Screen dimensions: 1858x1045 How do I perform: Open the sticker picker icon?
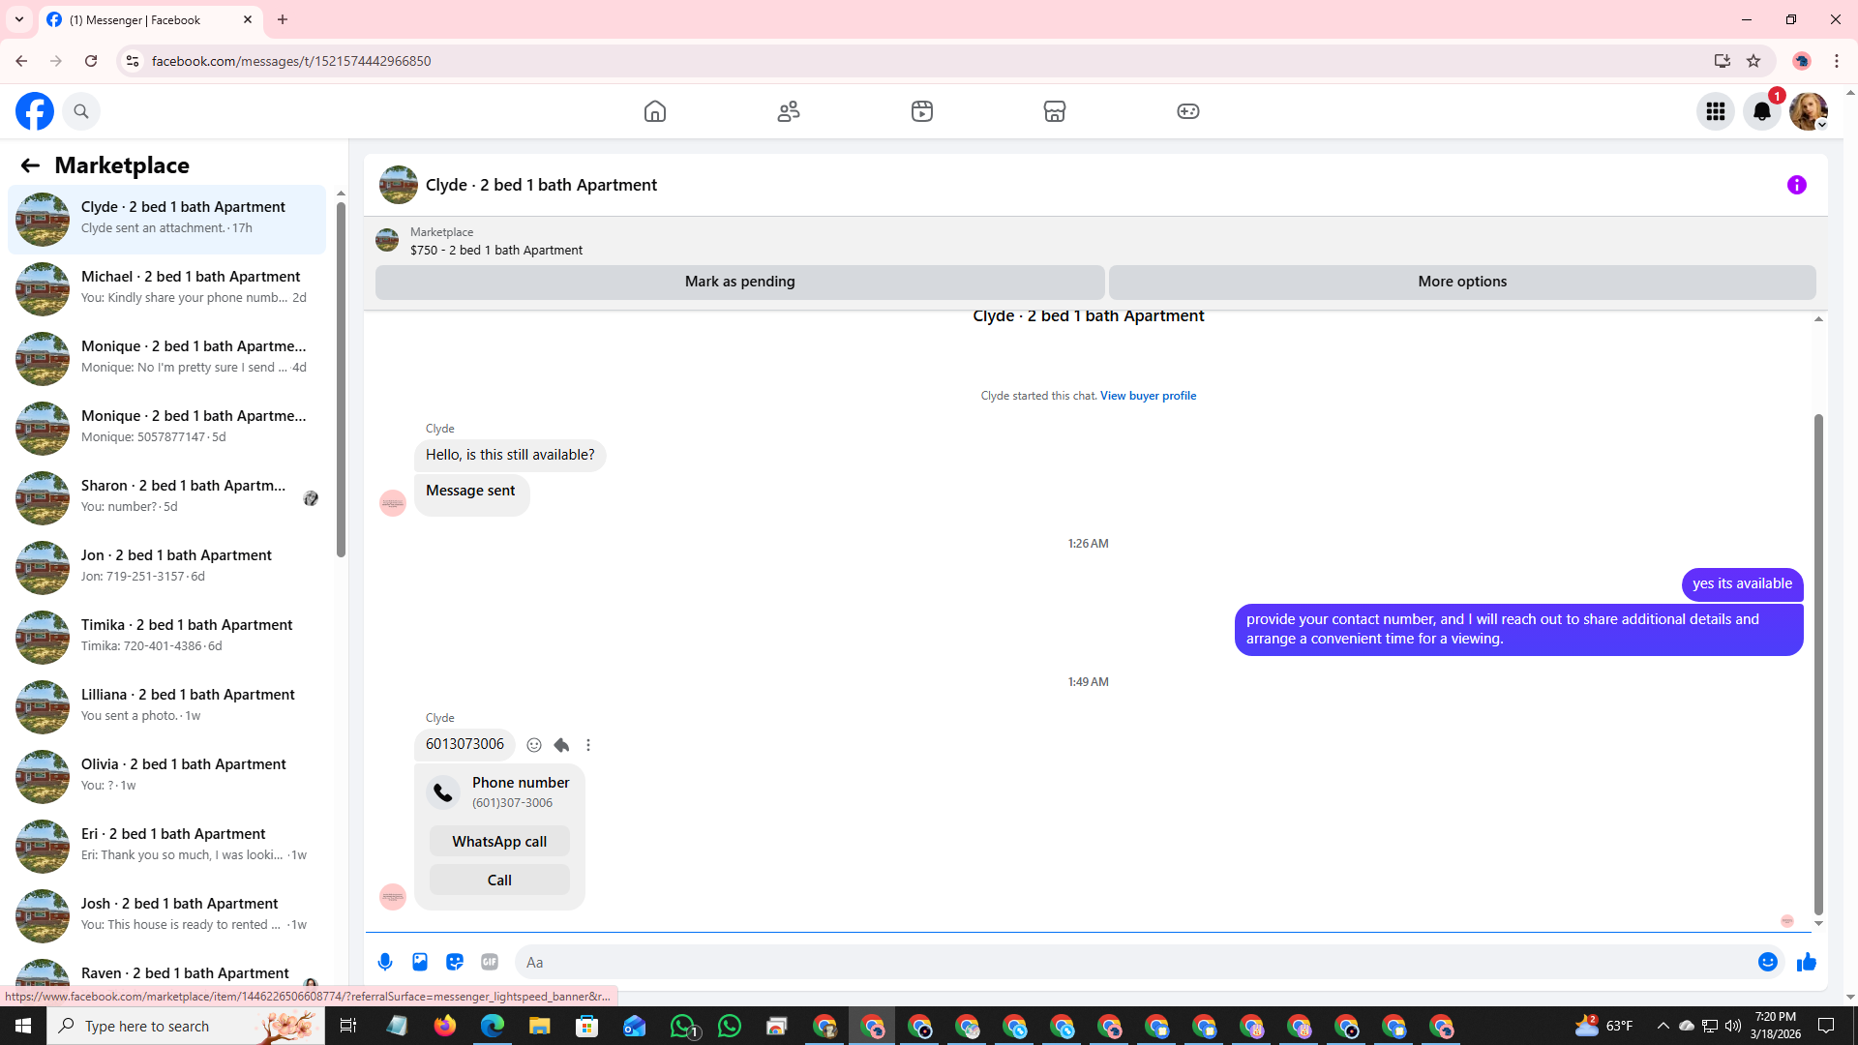coord(455,962)
